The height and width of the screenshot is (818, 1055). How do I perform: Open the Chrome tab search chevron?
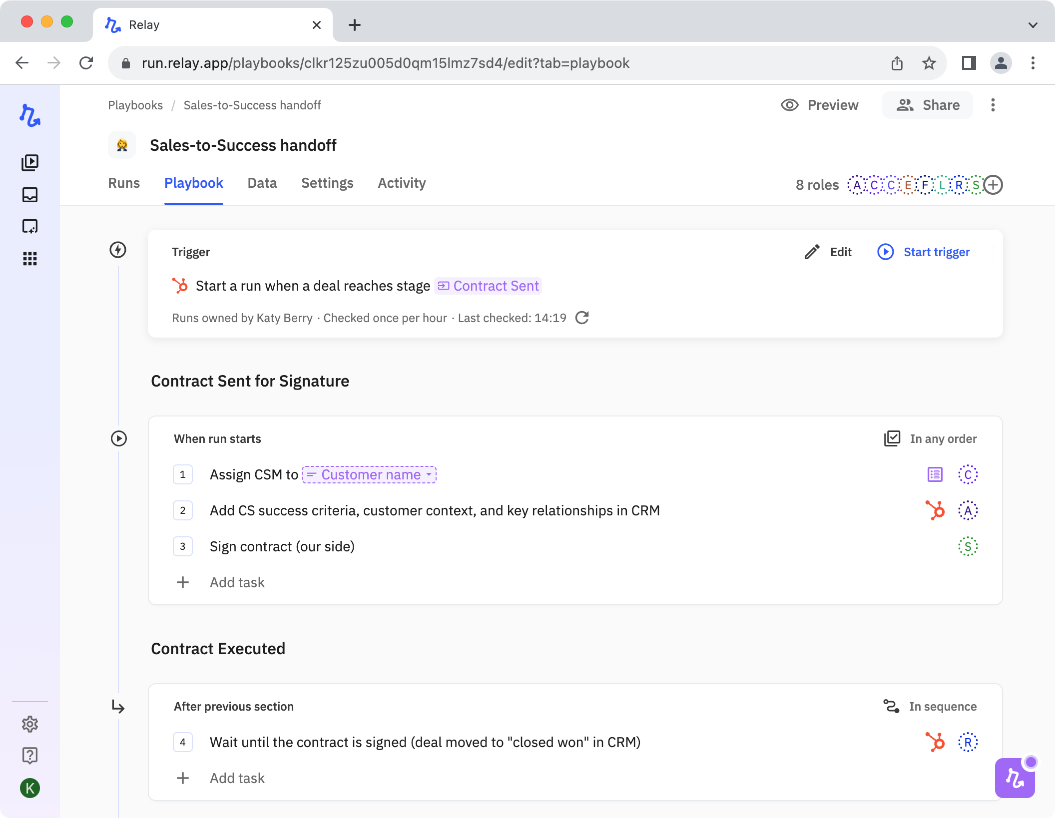coord(1033,25)
